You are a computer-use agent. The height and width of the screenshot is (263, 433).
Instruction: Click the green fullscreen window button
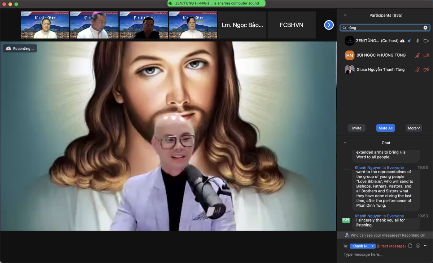tap(16, 4)
